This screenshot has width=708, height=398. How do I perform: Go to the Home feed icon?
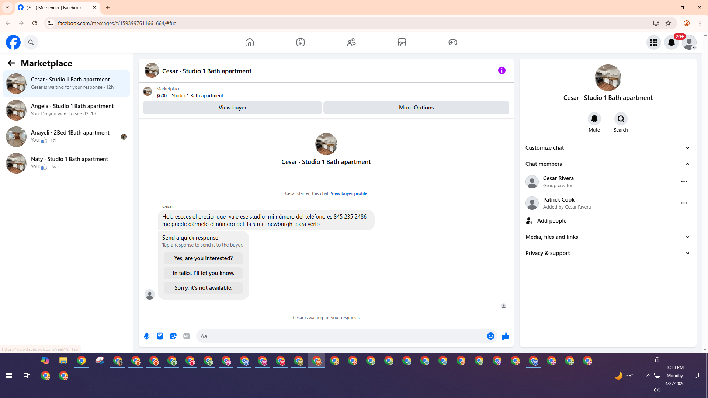[x=250, y=42]
